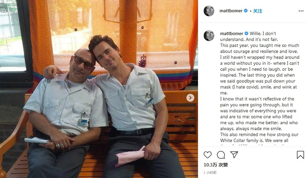Click the header profile avatar

pos(209,11)
